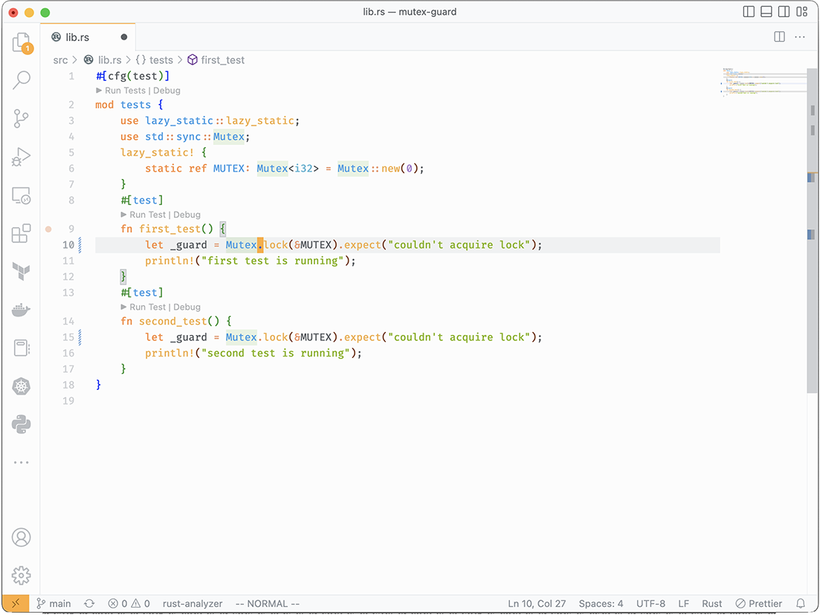Open the tests module breadcrumb dropdown
This screenshot has width=820, height=615.
155,60
